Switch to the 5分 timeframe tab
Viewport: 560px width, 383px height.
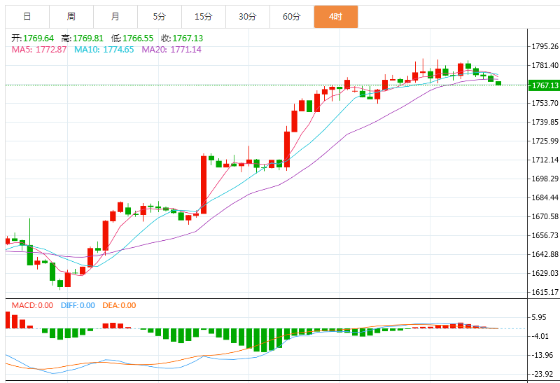[x=159, y=16]
